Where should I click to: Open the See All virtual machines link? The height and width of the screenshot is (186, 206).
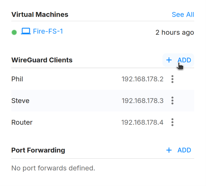pos(183,14)
